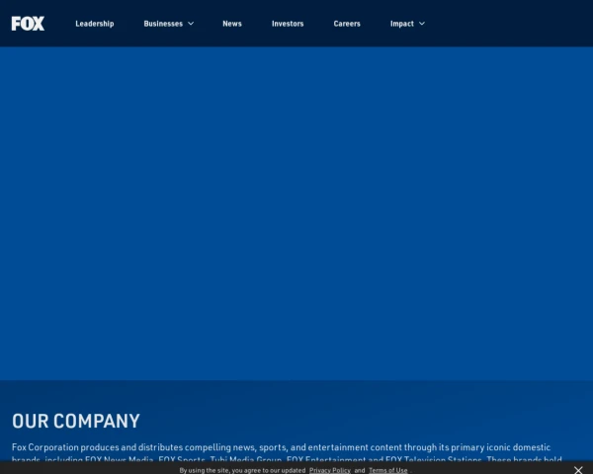This screenshot has height=474, width=593.
Task: Open the Impact menu
Action: 402,24
